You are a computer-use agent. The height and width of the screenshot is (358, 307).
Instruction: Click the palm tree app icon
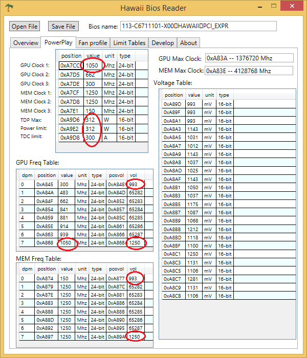click(9, 8)
